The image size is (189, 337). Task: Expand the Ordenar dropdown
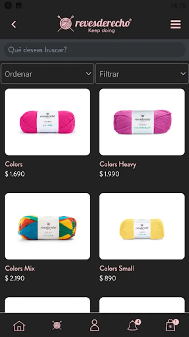click(47, 74)
